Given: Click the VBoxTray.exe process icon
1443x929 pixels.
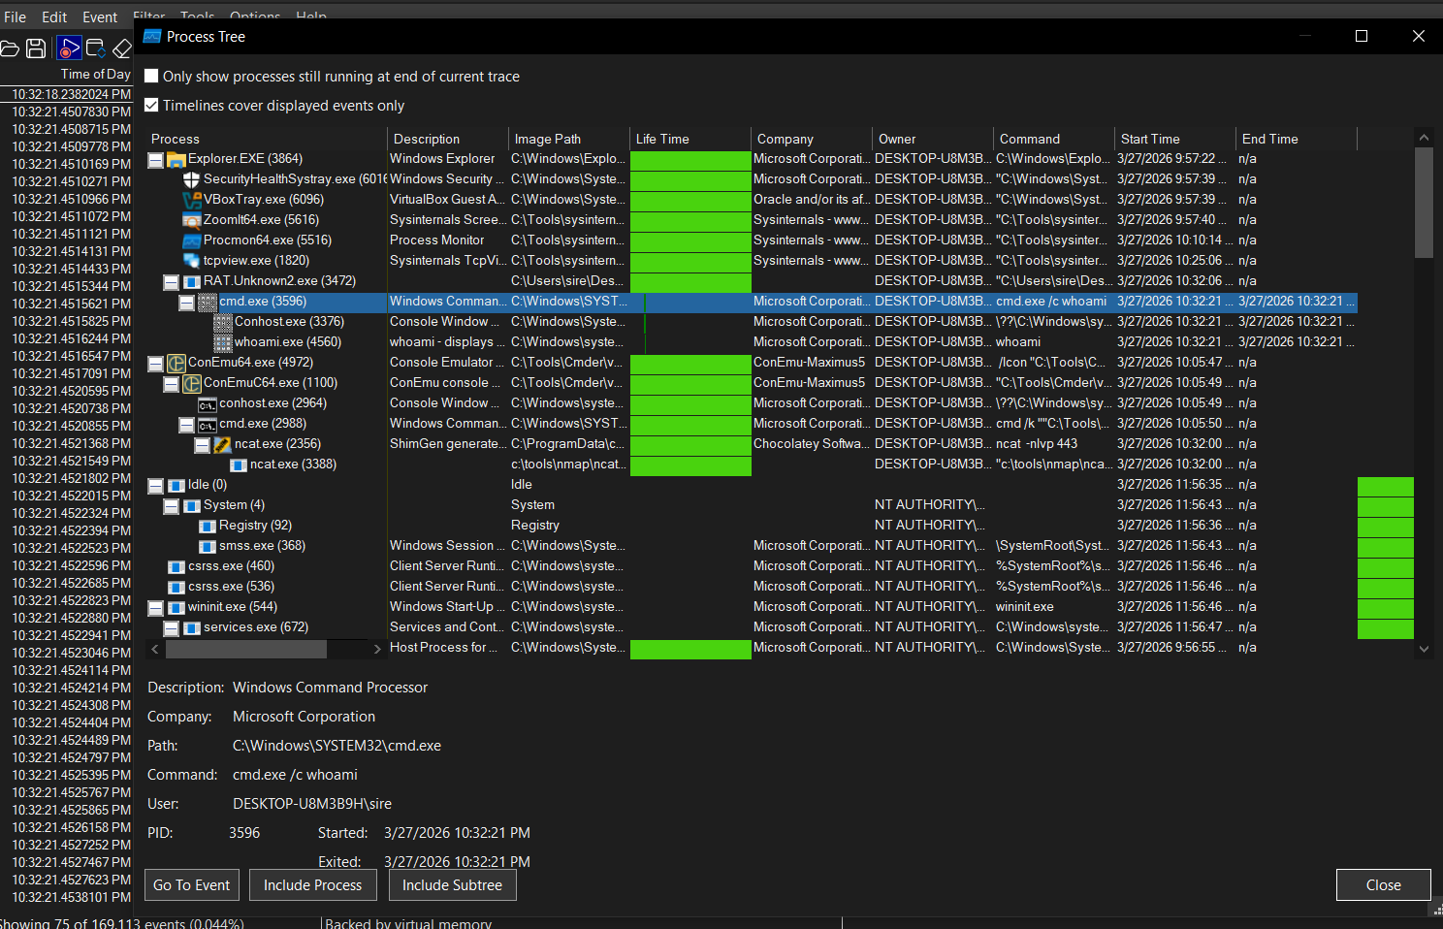Looking at the screenshot, I should (191, 200).
